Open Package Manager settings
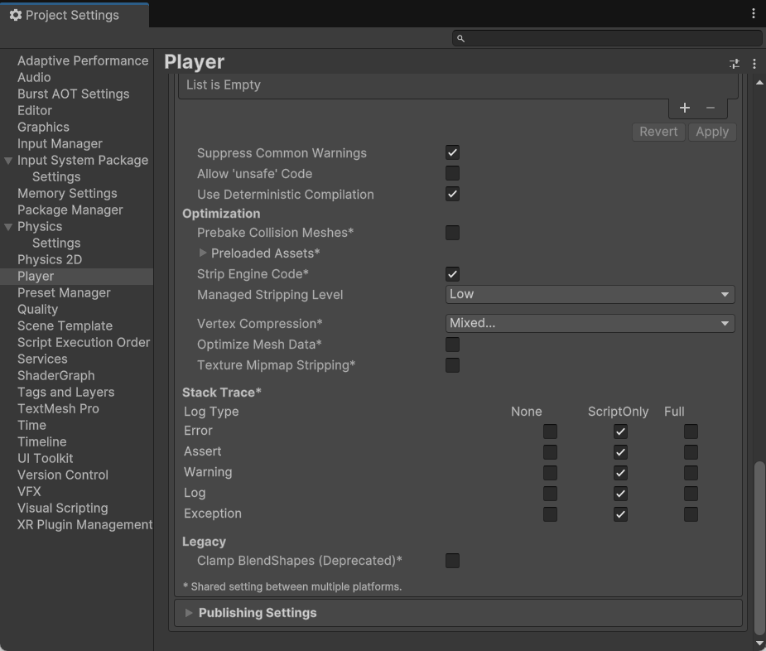Image resolution: width=766 pixels, height=651 pixels. 70,210
